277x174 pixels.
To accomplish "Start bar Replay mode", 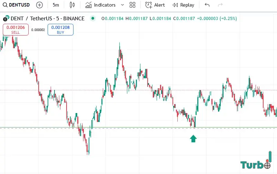I will (x=183, y=5).
